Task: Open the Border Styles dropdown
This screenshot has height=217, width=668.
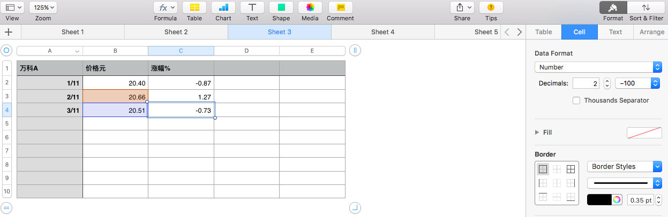Action: (625, 167)
